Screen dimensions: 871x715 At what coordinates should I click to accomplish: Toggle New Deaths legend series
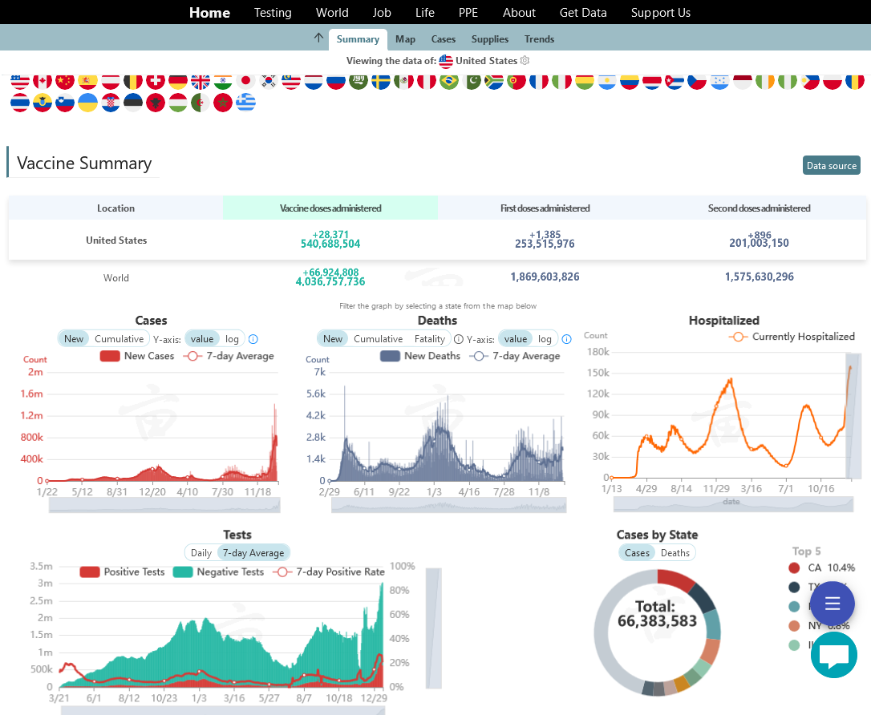coord(420,356)
